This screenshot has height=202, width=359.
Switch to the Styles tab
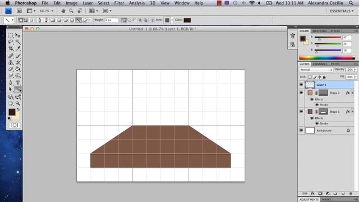click(335, 31)
